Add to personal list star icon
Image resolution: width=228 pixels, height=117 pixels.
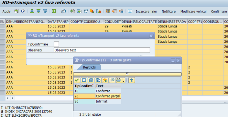tap(105, 80)
